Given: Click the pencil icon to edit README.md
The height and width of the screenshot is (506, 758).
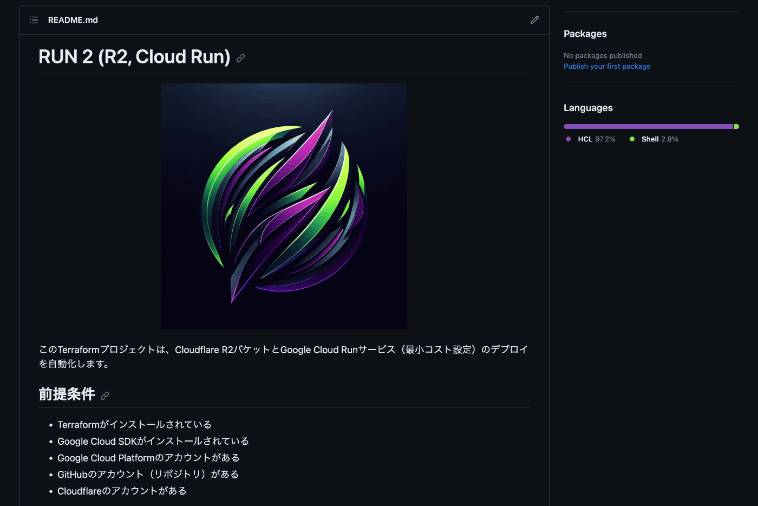Looking at the screenshot, I should click(x=534, y=20).
